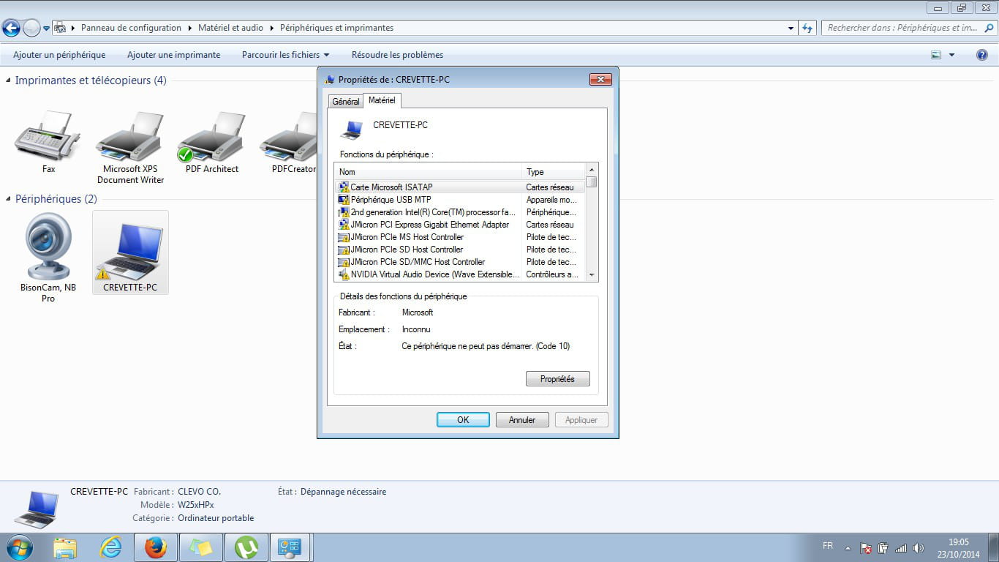Expand arrow after Panneau de configuration breadcrumb
This screenshot has height=562, width=999.
click(190, 28)
